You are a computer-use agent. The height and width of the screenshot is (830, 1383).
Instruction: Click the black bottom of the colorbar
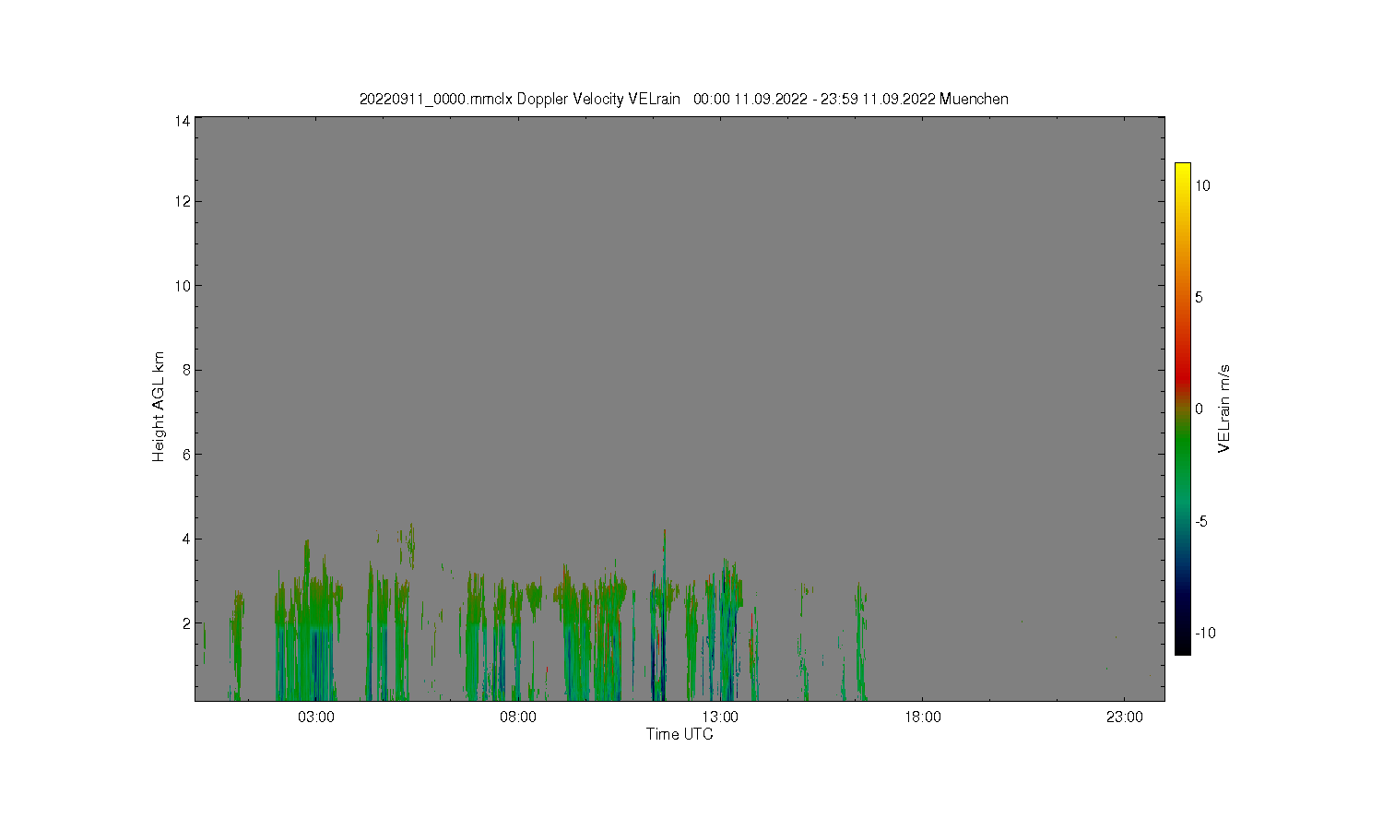[1182, 646]
